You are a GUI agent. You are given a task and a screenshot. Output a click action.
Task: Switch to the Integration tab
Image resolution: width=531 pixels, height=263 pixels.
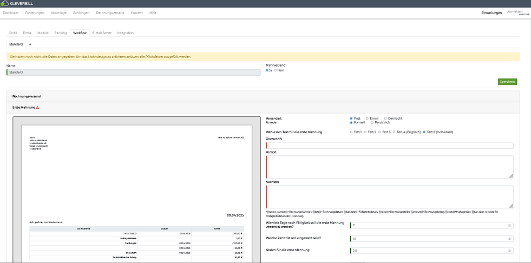pos(125,33)
